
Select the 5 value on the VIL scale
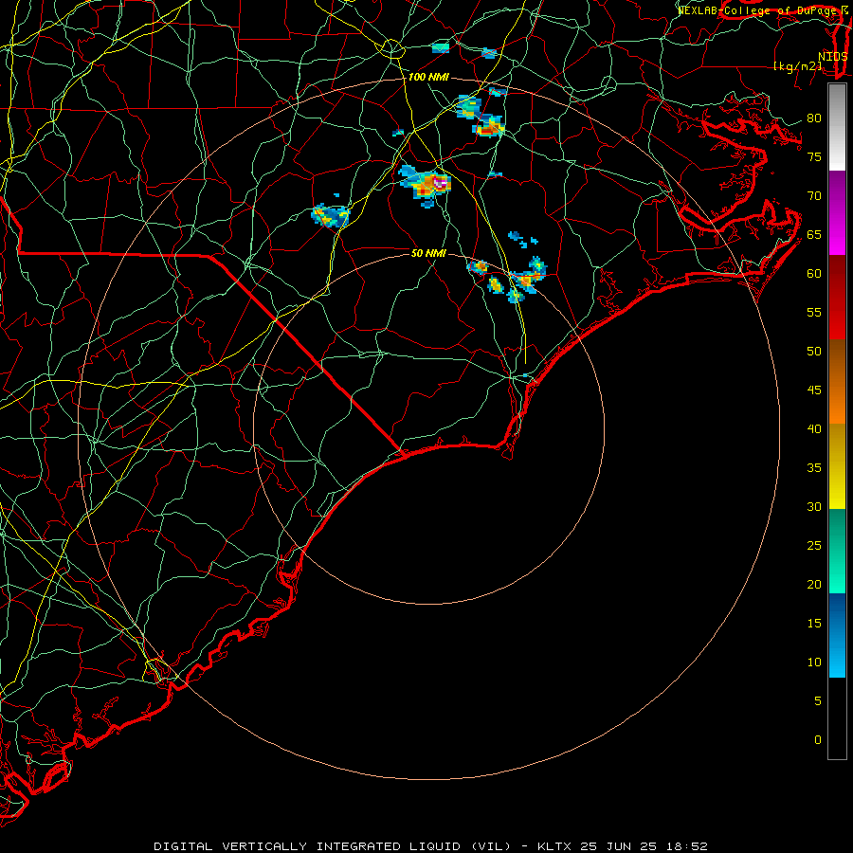pos(818,700)
